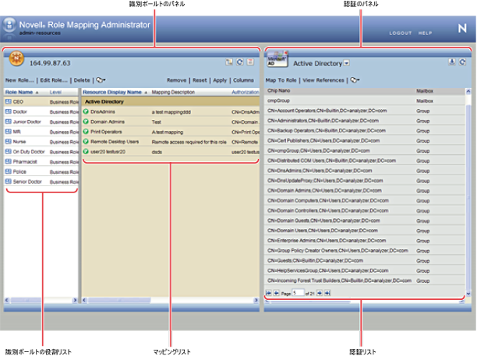Viewport: 477px width, 356px height.
Task: Click View References
Action: 323,80
